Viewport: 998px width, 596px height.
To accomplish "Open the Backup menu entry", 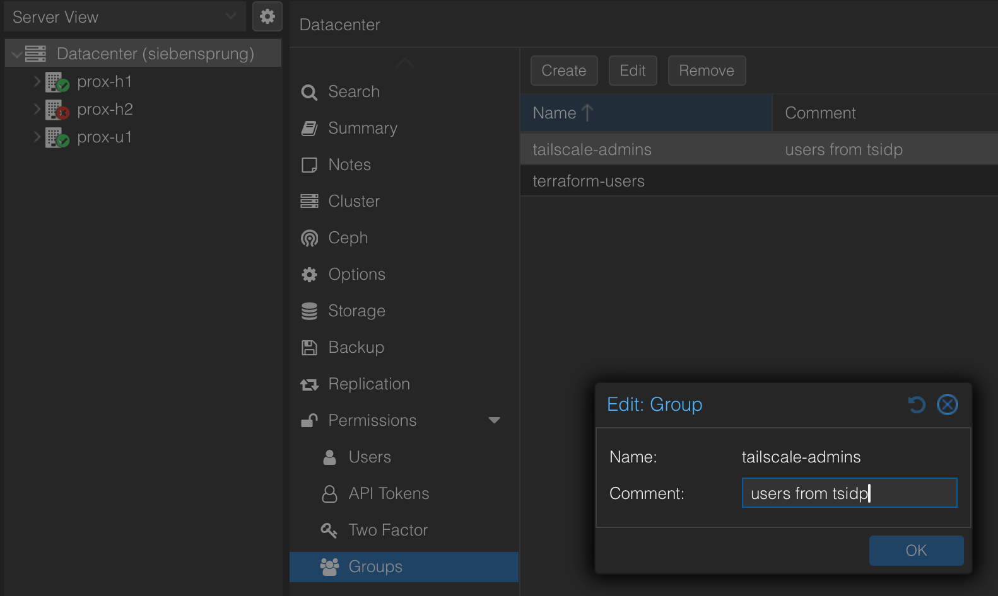I will tap(404, 348).
